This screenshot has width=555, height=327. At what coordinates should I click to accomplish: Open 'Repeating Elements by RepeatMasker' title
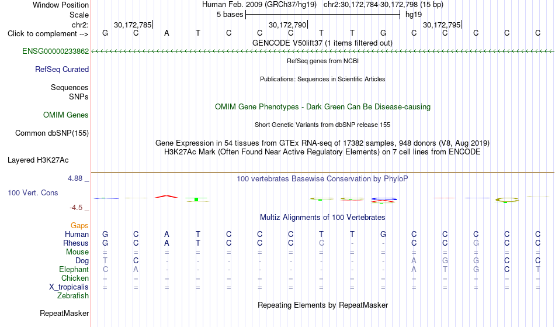(322, 305)
